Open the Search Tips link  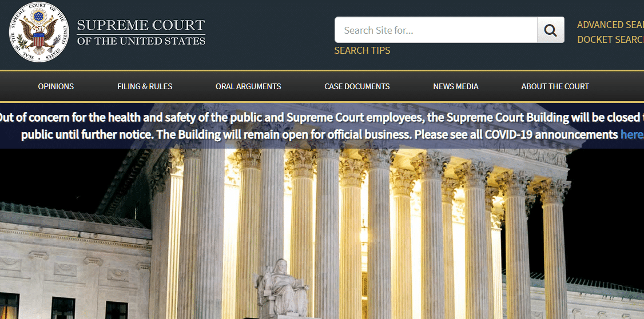pyautogui.click(x=362, y=50)
